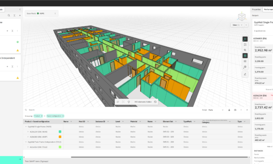Open the table panel more options menu
Image resolution: width=273 pixels, height=164 pixels.
point(241,110)
